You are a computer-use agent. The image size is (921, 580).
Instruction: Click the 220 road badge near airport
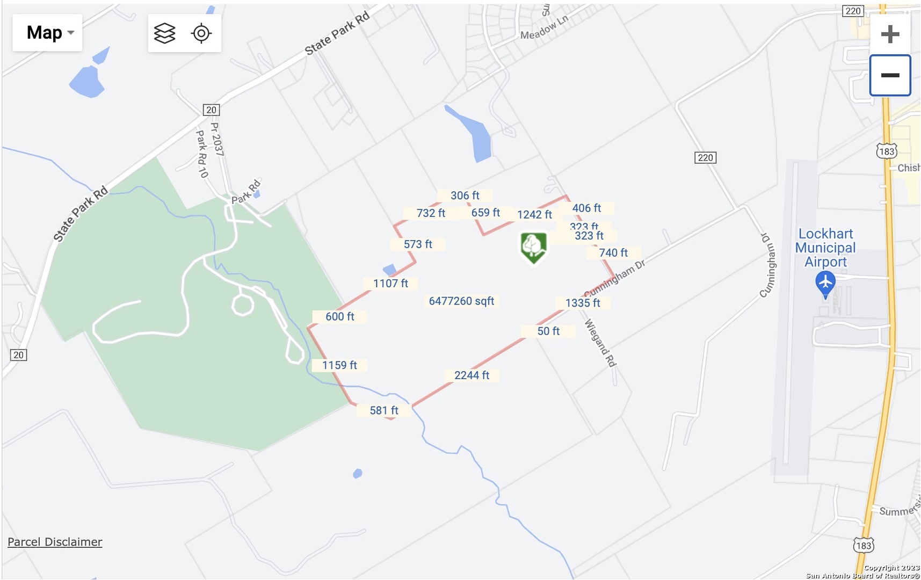(x=705, y=158)
